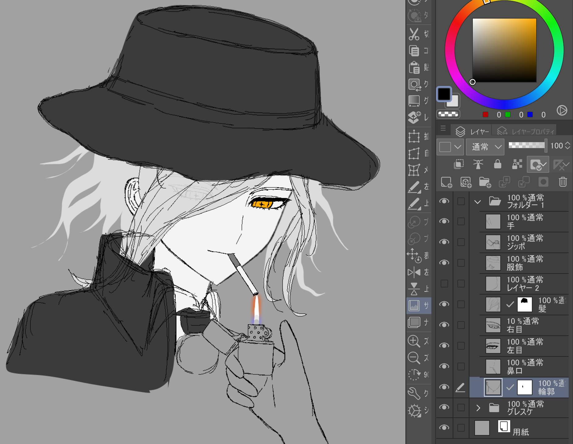This screenshot has height=444, width=573.
Task: Click the zoom out magnifier icon
Action: tap(414, 358)
